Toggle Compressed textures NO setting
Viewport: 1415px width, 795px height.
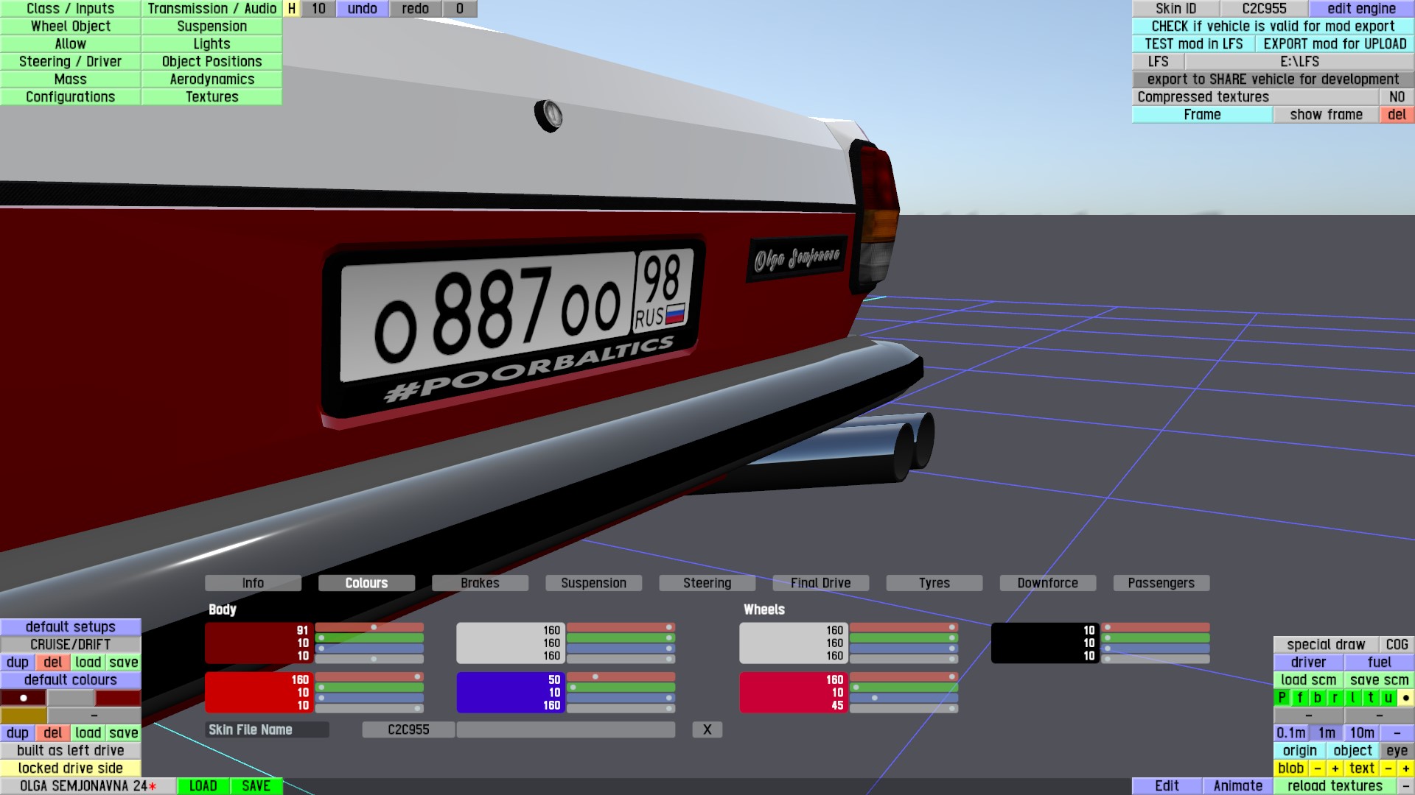[x=1397, y=96]
